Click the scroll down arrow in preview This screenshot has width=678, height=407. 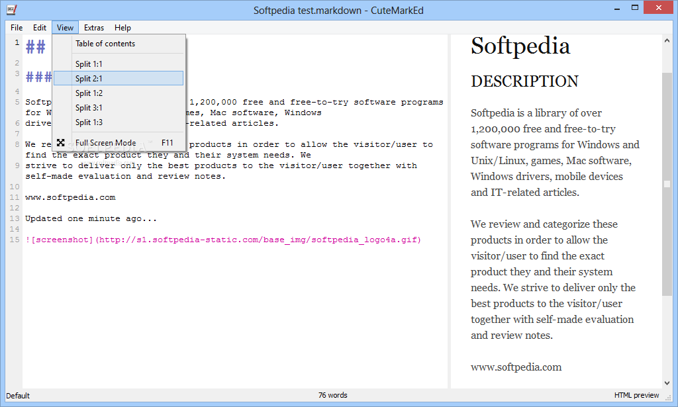pyautogui.click(x=667, y=383)
